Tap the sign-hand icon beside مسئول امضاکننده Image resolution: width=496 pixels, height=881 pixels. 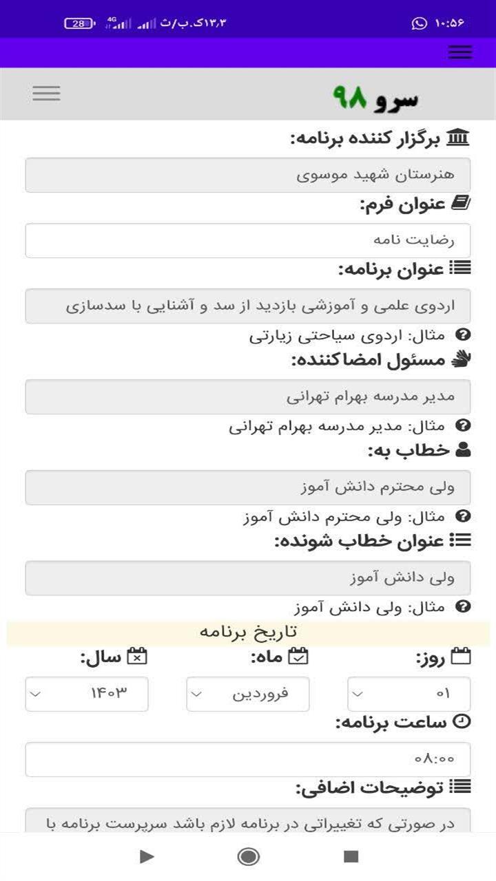[x=460, y=359]
